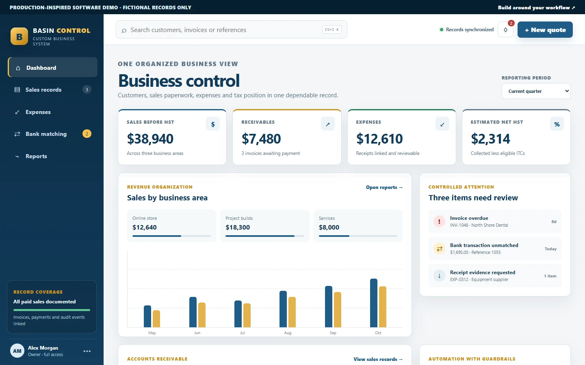Click the red exclamation icon for Invoice overdue
The height and width of the screenshot is (365, 585).
pyautogui.click(x=439, y=221)
